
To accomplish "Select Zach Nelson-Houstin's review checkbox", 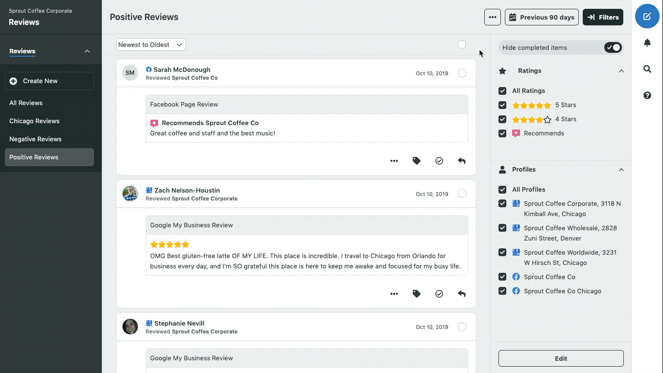I will coord(462,194).
